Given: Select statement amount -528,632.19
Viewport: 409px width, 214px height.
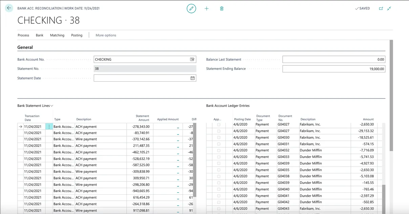Looking at the screenshot, I should tap(141, 159).
